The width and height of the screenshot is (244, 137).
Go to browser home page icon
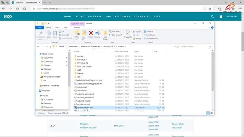[24, 9]
